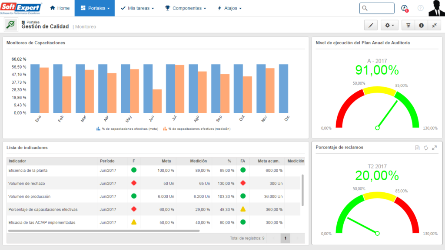
Task: Open the Portales dropdown menu
Action: coord(95,8)
